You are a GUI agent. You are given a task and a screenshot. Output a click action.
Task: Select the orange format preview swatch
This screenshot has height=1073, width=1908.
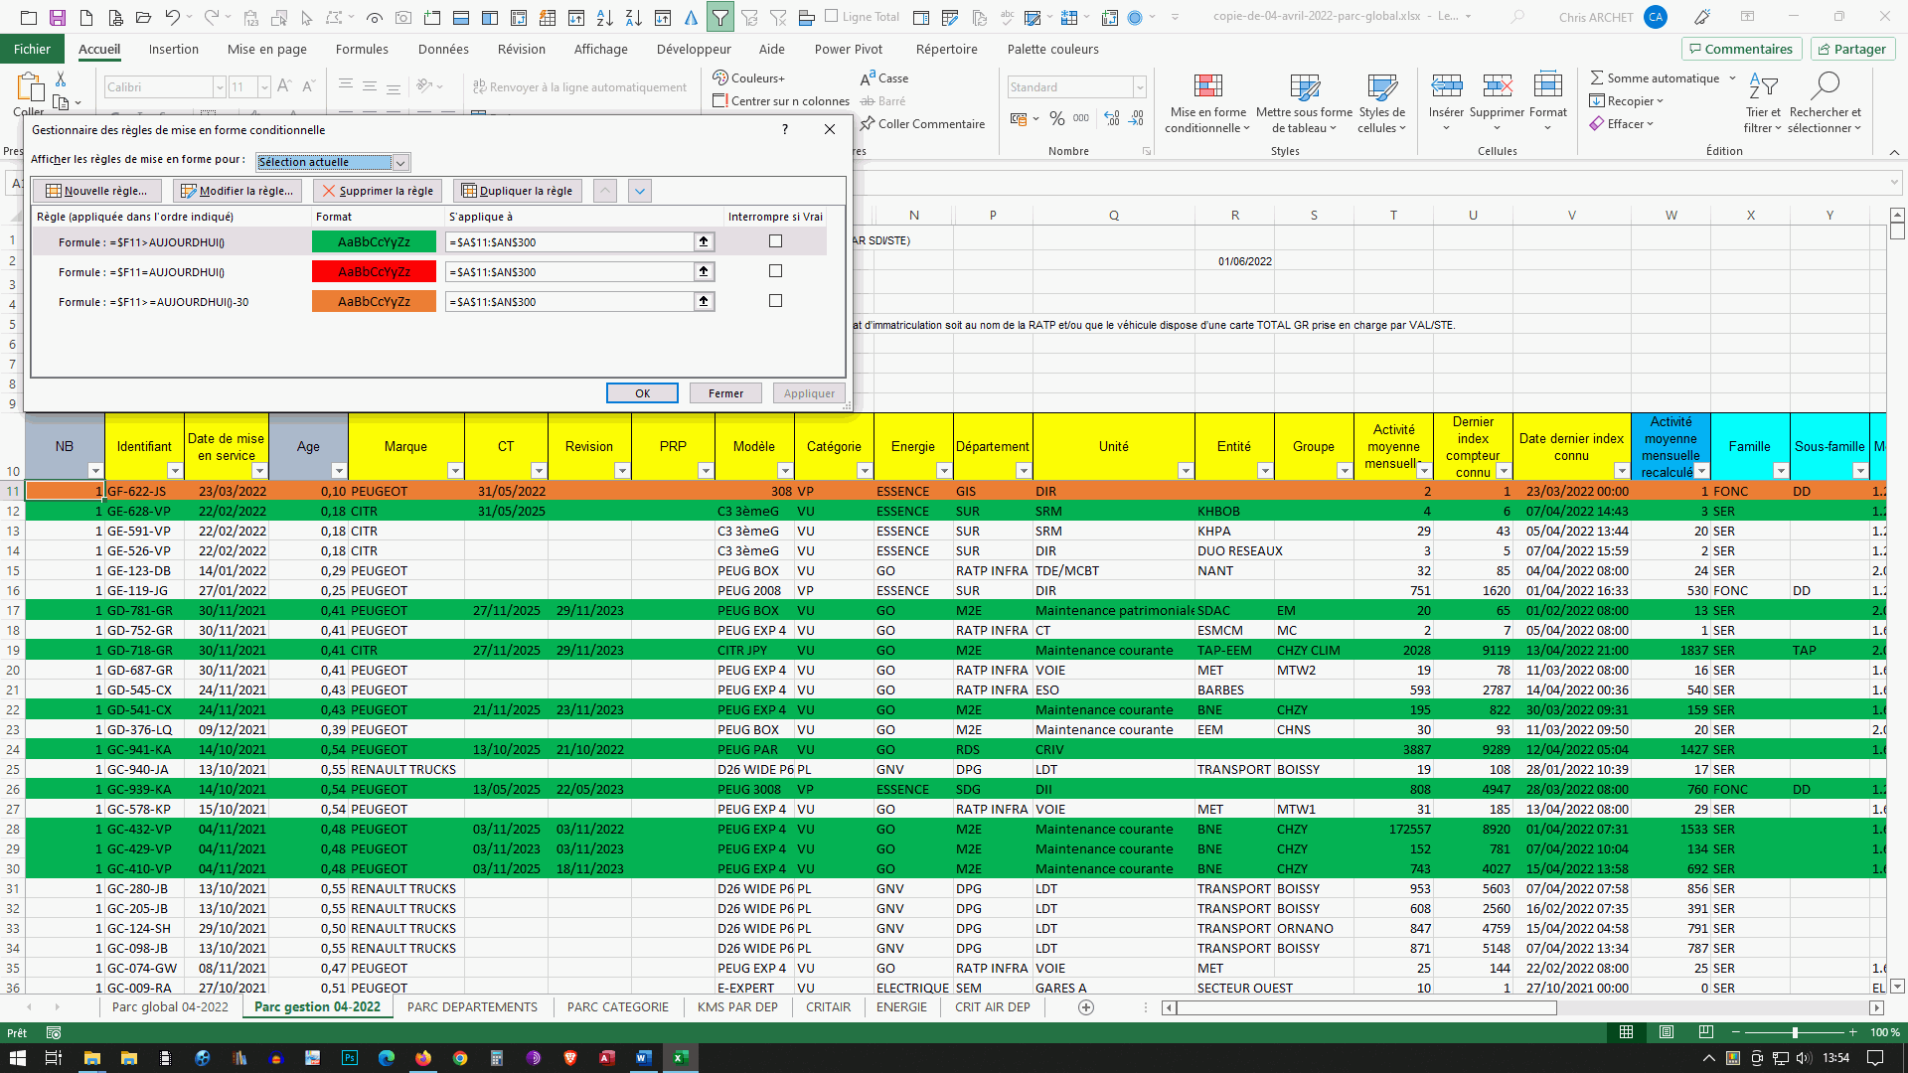(x=374, y=302)
